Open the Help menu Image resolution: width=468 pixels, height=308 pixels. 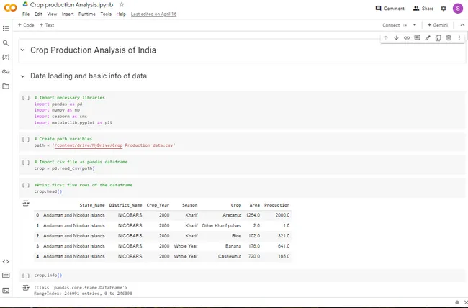pos(121,14)
